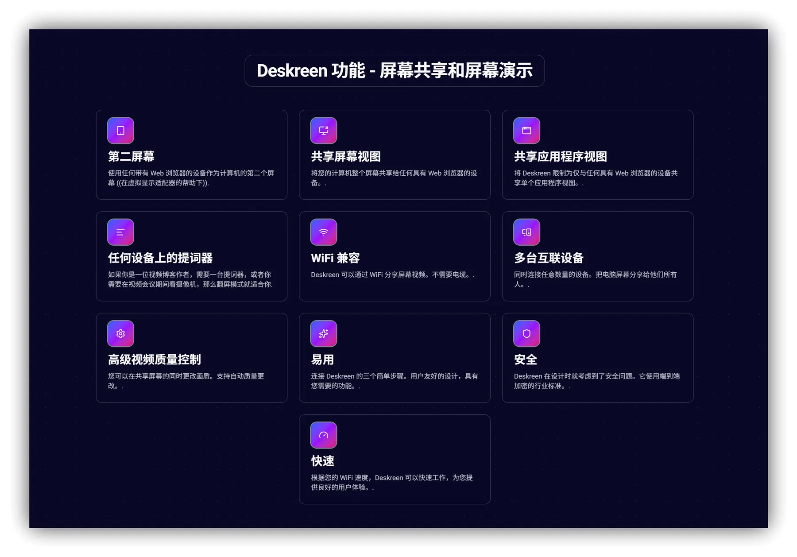Click the 多台互联设备 description text

(595, 279)
